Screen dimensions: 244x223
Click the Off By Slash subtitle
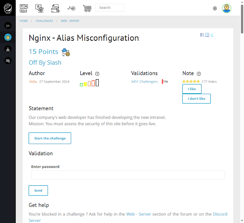coord(45,62)
